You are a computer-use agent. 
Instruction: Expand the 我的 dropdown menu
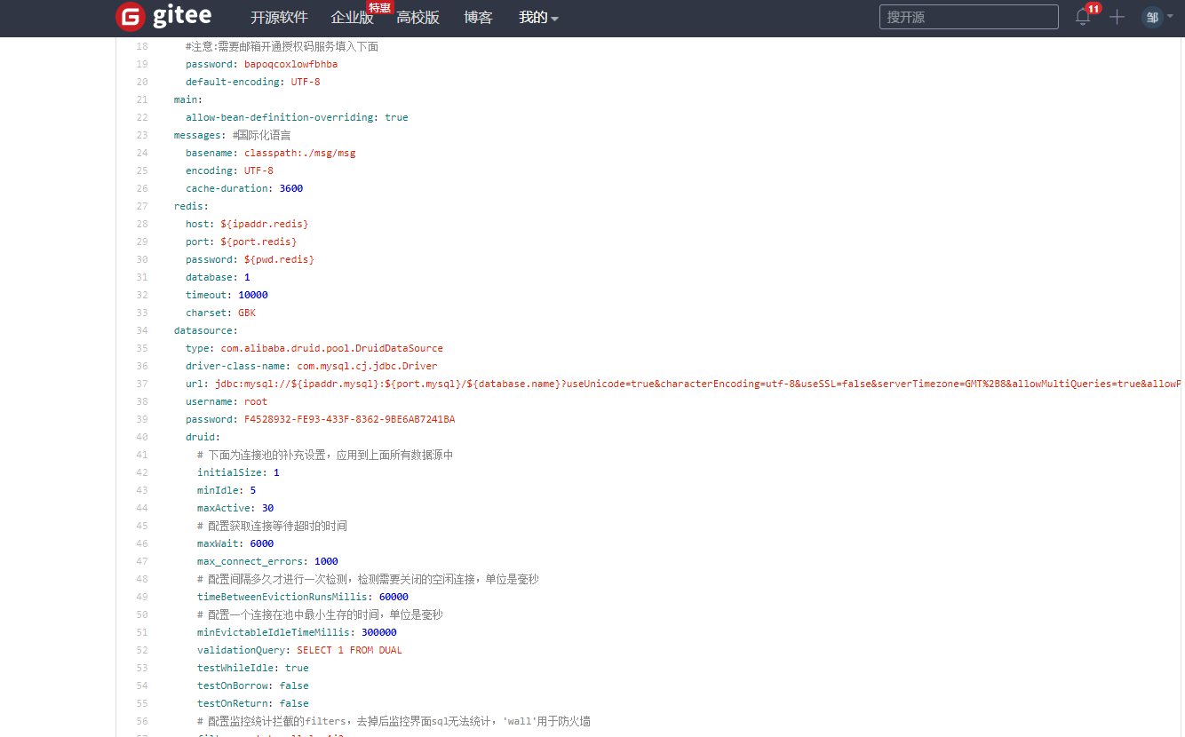tap(538, 18)
